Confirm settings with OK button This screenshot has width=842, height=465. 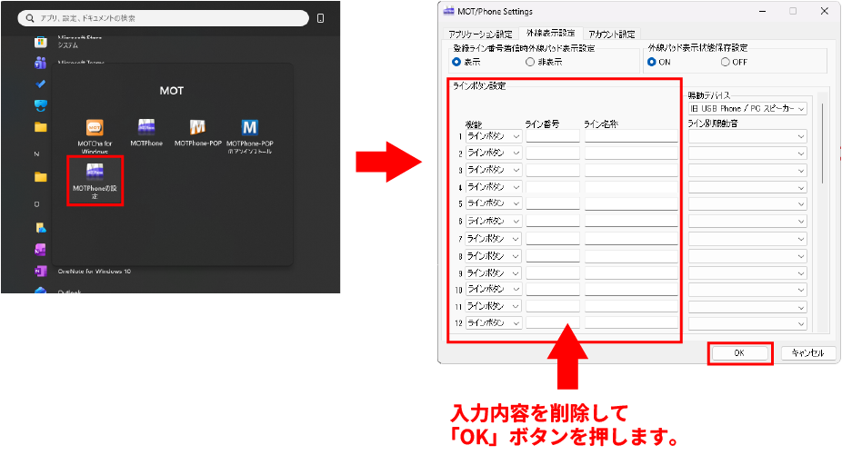pos(739,353)
